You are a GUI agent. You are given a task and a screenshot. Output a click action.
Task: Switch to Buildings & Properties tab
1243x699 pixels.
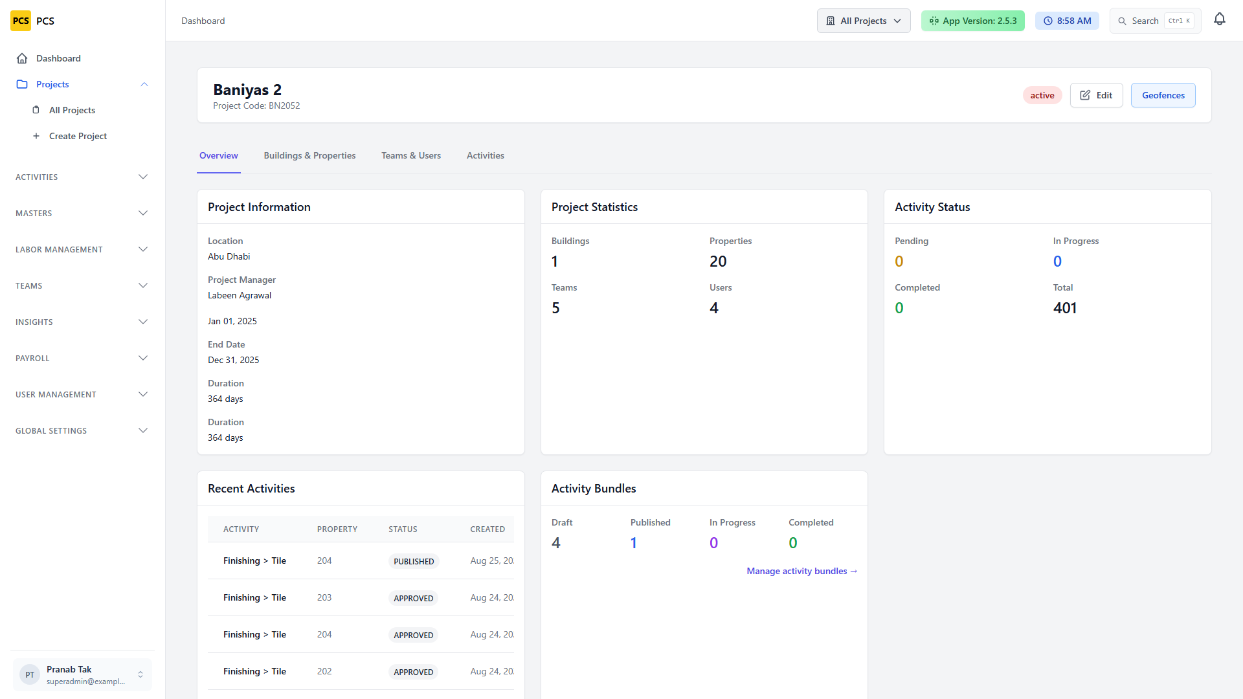coord(309,155)
